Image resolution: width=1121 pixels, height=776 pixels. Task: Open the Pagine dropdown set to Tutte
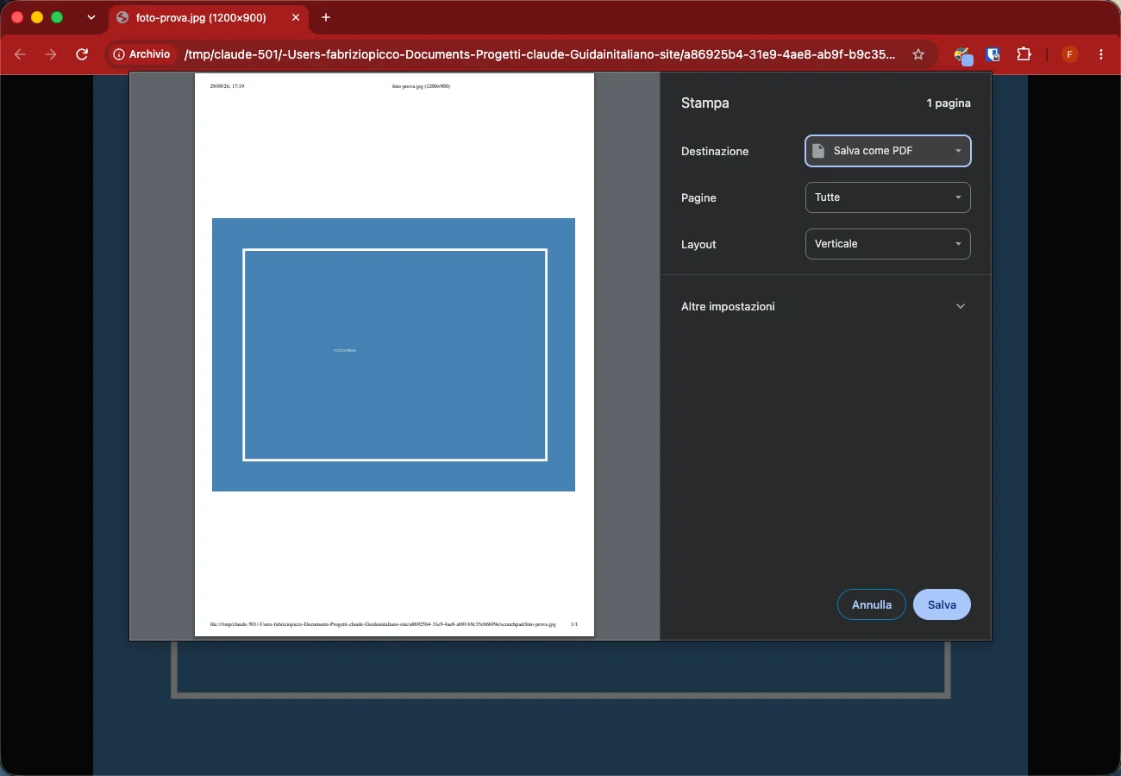click(x=887, y=197)
